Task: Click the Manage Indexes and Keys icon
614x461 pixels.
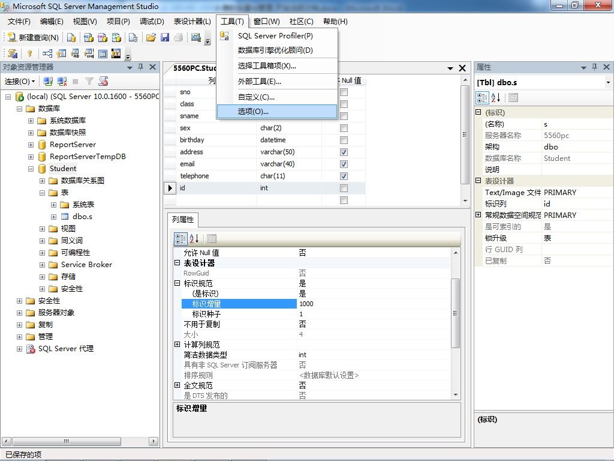Action: click(62, 53)
